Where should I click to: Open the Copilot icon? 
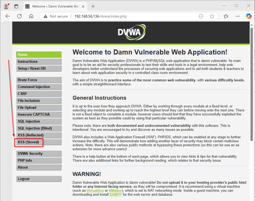coord(249,16)
